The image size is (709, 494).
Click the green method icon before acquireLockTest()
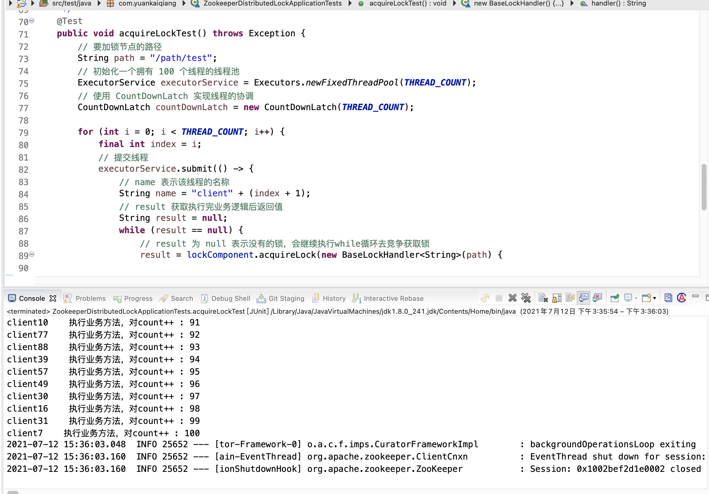(x=361, y=4)
